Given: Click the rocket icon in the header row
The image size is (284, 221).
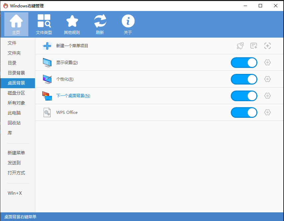Looking at the screenshot, I should click(x=240, y=46).
